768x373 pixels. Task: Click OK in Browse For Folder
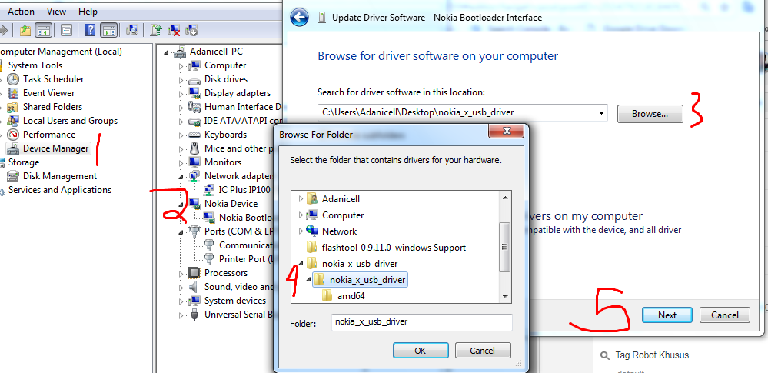pyautogui.click(x=421, y=351)
